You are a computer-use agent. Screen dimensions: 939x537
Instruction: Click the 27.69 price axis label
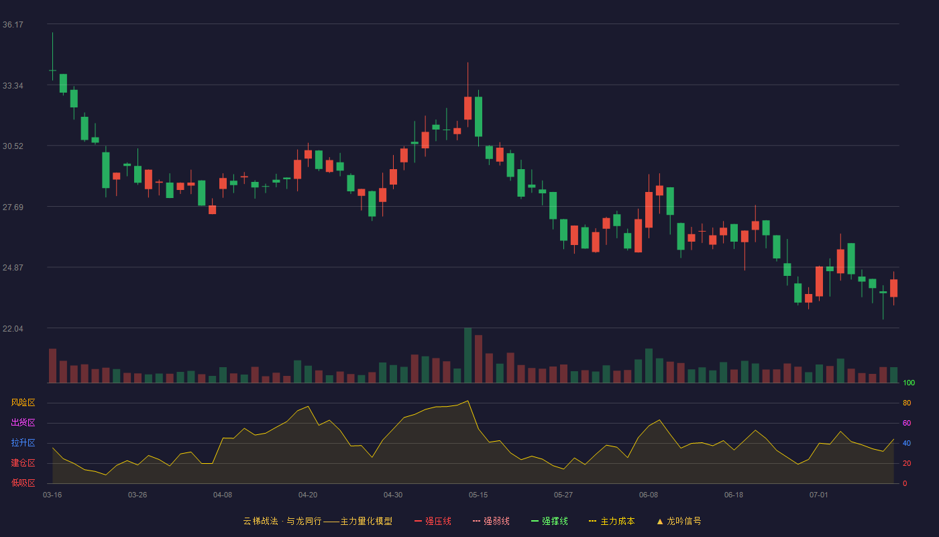(13, 207)
